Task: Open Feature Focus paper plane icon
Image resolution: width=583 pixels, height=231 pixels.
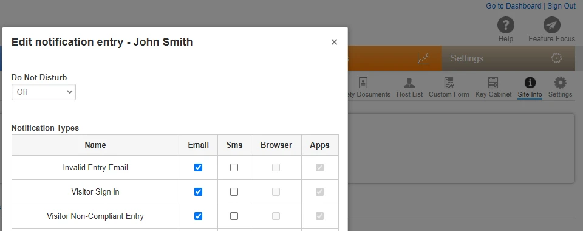Action: click(x=552, y=26)
